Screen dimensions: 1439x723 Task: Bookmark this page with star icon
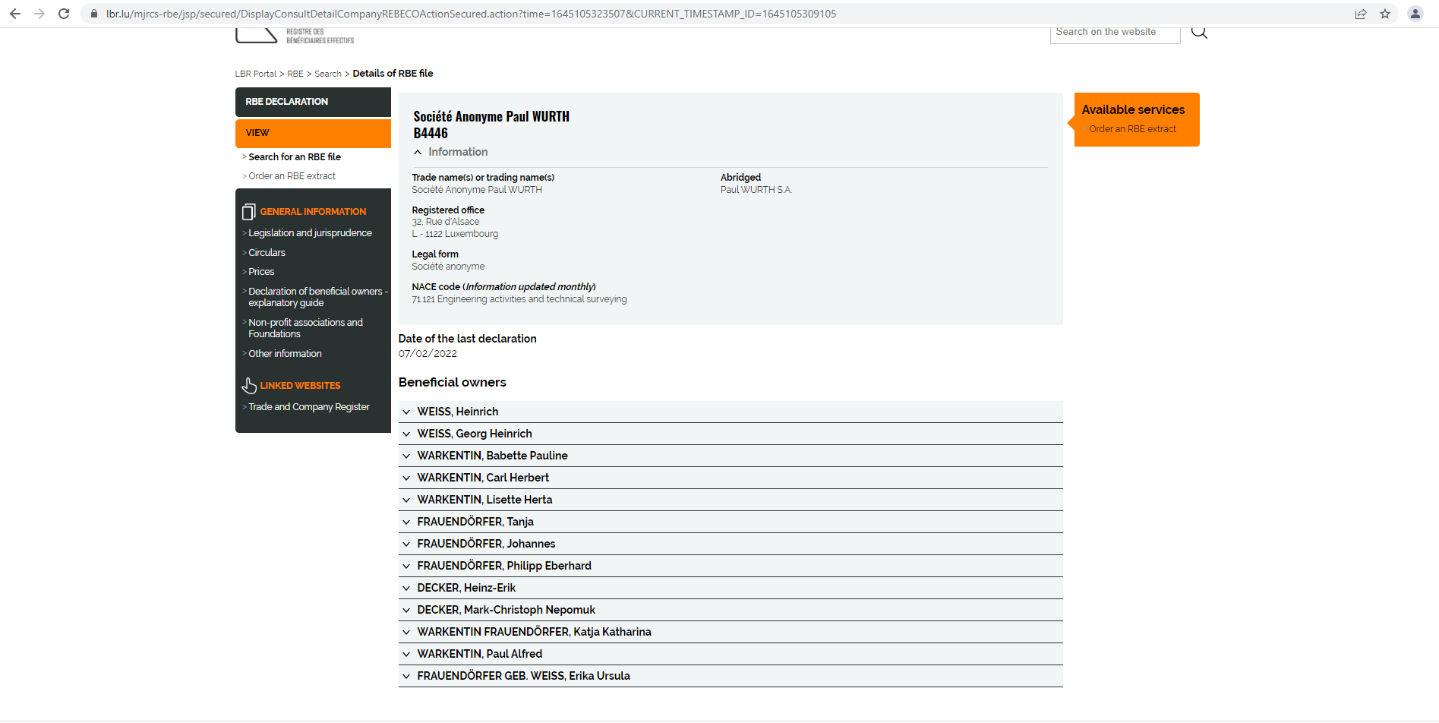click(x=1385, y=14)
